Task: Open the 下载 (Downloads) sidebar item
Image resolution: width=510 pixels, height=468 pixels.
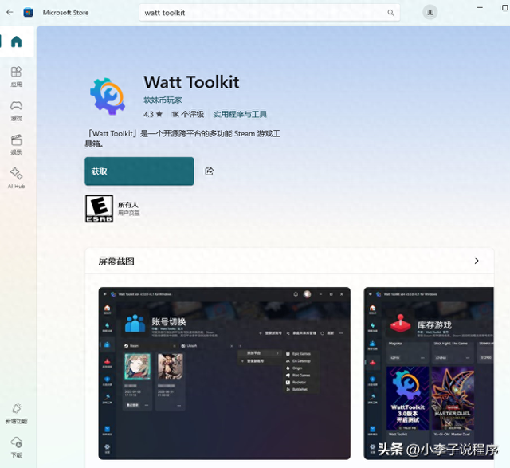Action: (x=16, y=447)
